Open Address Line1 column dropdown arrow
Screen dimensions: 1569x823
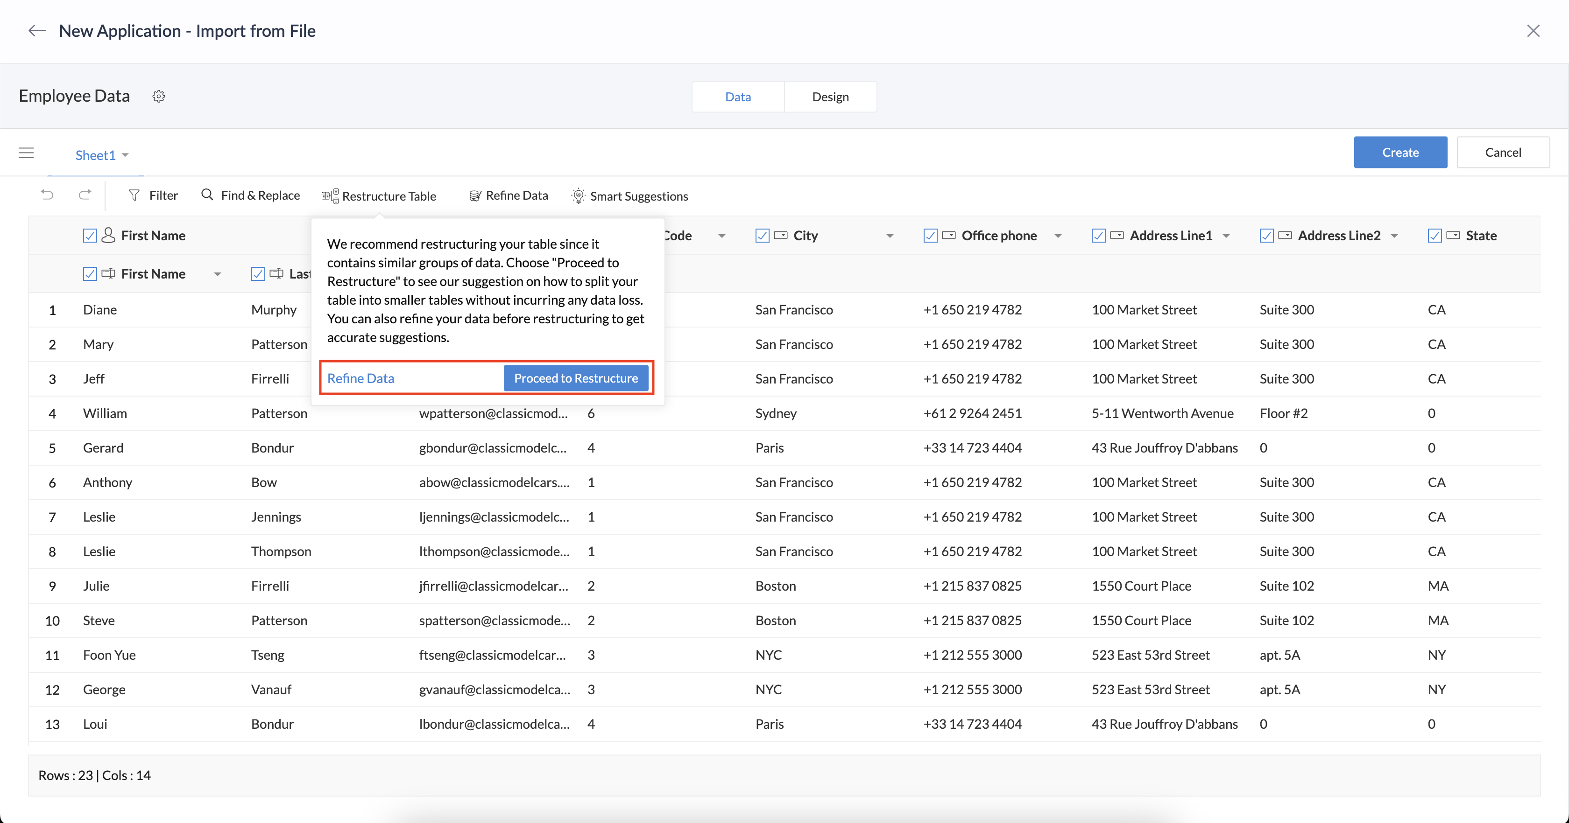pyautogui.click(x=1226, y=236)
